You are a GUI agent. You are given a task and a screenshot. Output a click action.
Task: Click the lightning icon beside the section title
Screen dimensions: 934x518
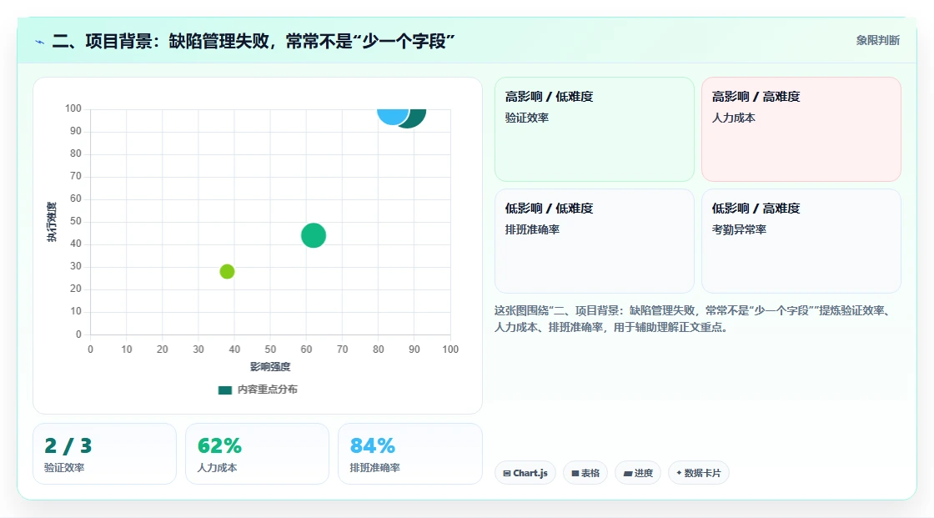pyautogui.click(x=40, y=42)
